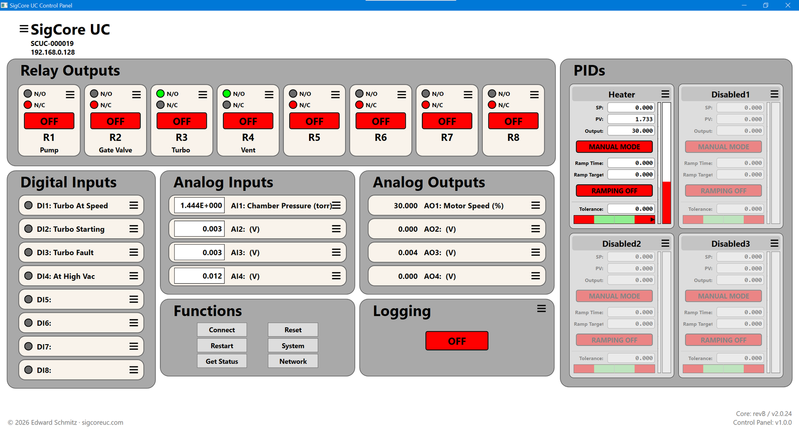Open the DI6 menu icon
The height and width of the screenshot is (431, 799).
click(x=134, y=323)
